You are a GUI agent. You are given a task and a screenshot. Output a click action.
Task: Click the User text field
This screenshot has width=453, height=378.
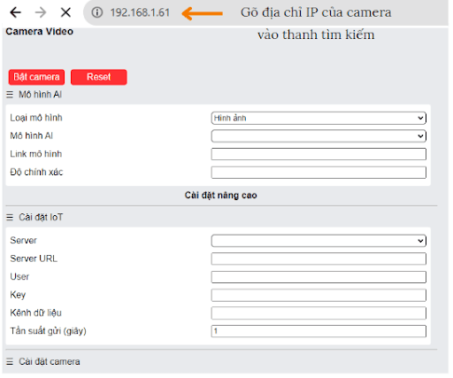319,277
